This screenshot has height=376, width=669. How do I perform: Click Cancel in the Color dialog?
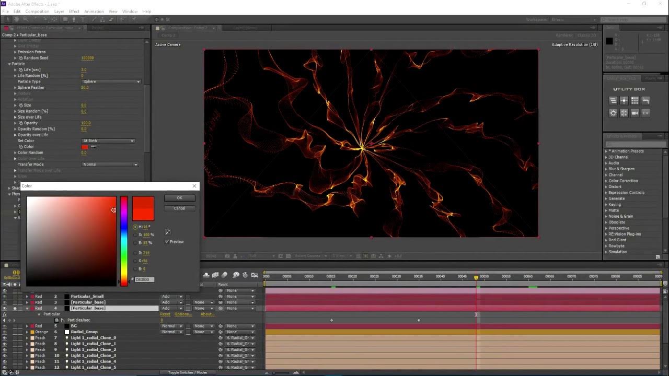tap(179, 208)
